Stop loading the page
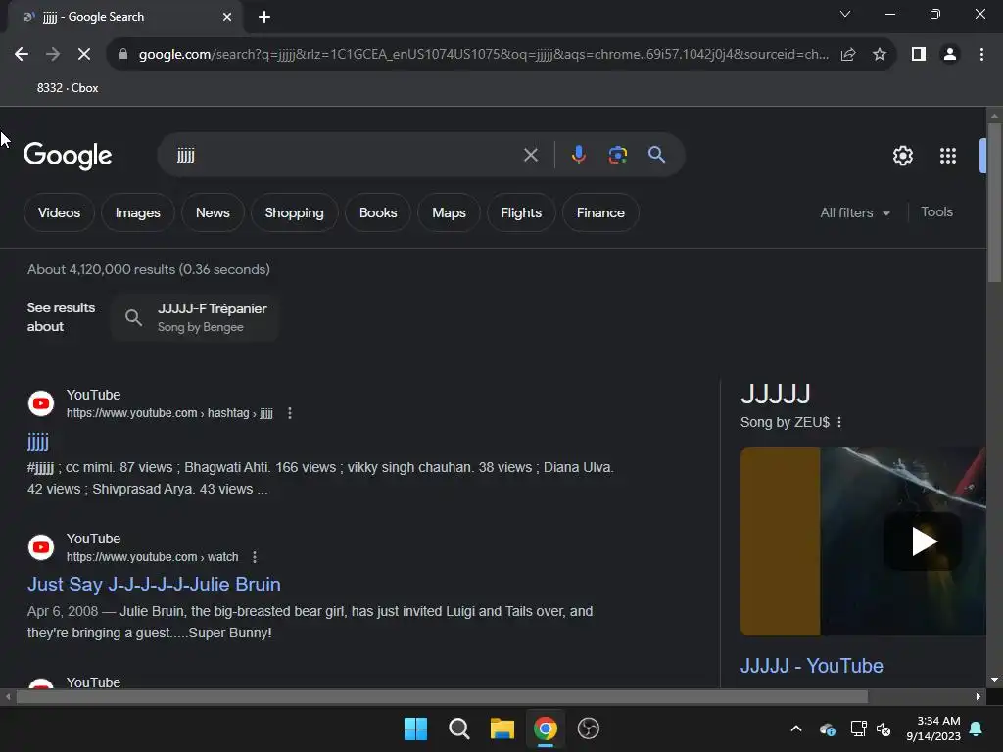Image resolution: width=1003 pixels, height=752 pixels. click(x=84, y=55)
